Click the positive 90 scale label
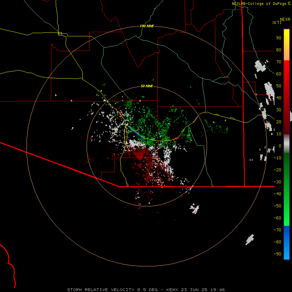This screenshot has height=292, width=292. click(279, 38)
